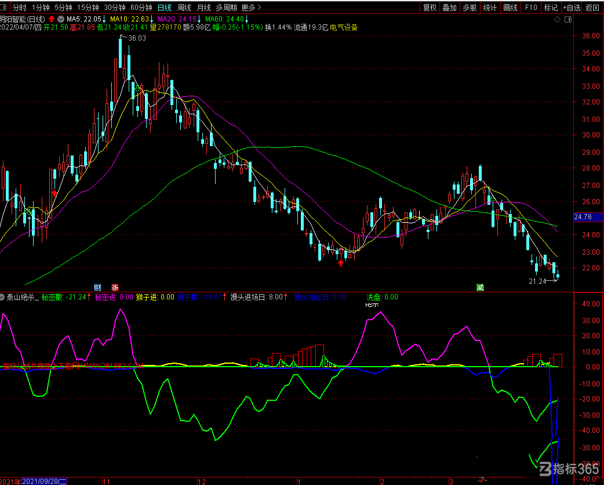Viewport: 604px width, 485px height.
Task: Open the 泰山绝杀 indicator dropdown circle
Action: [x=2, y=297]
